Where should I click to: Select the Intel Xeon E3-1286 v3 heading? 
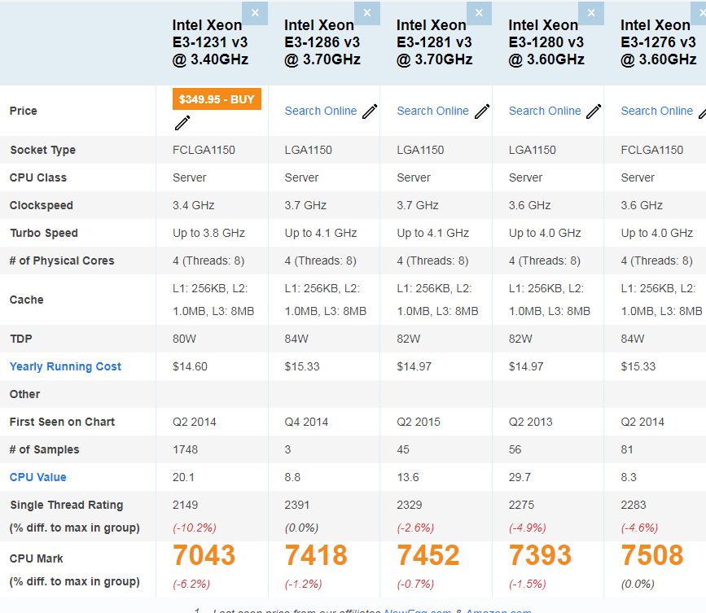[x=322, y=42]
